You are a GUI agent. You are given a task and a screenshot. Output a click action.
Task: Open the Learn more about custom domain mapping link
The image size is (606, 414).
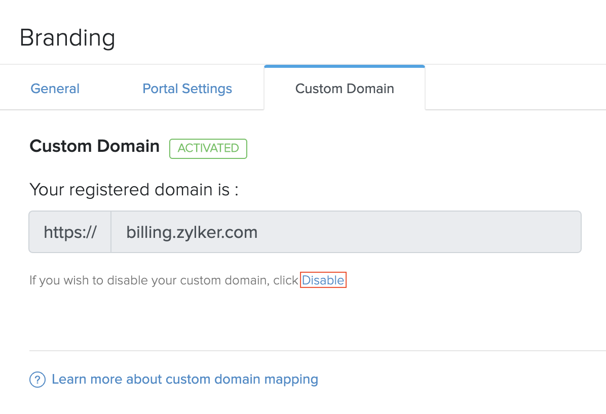pos(184,379)
